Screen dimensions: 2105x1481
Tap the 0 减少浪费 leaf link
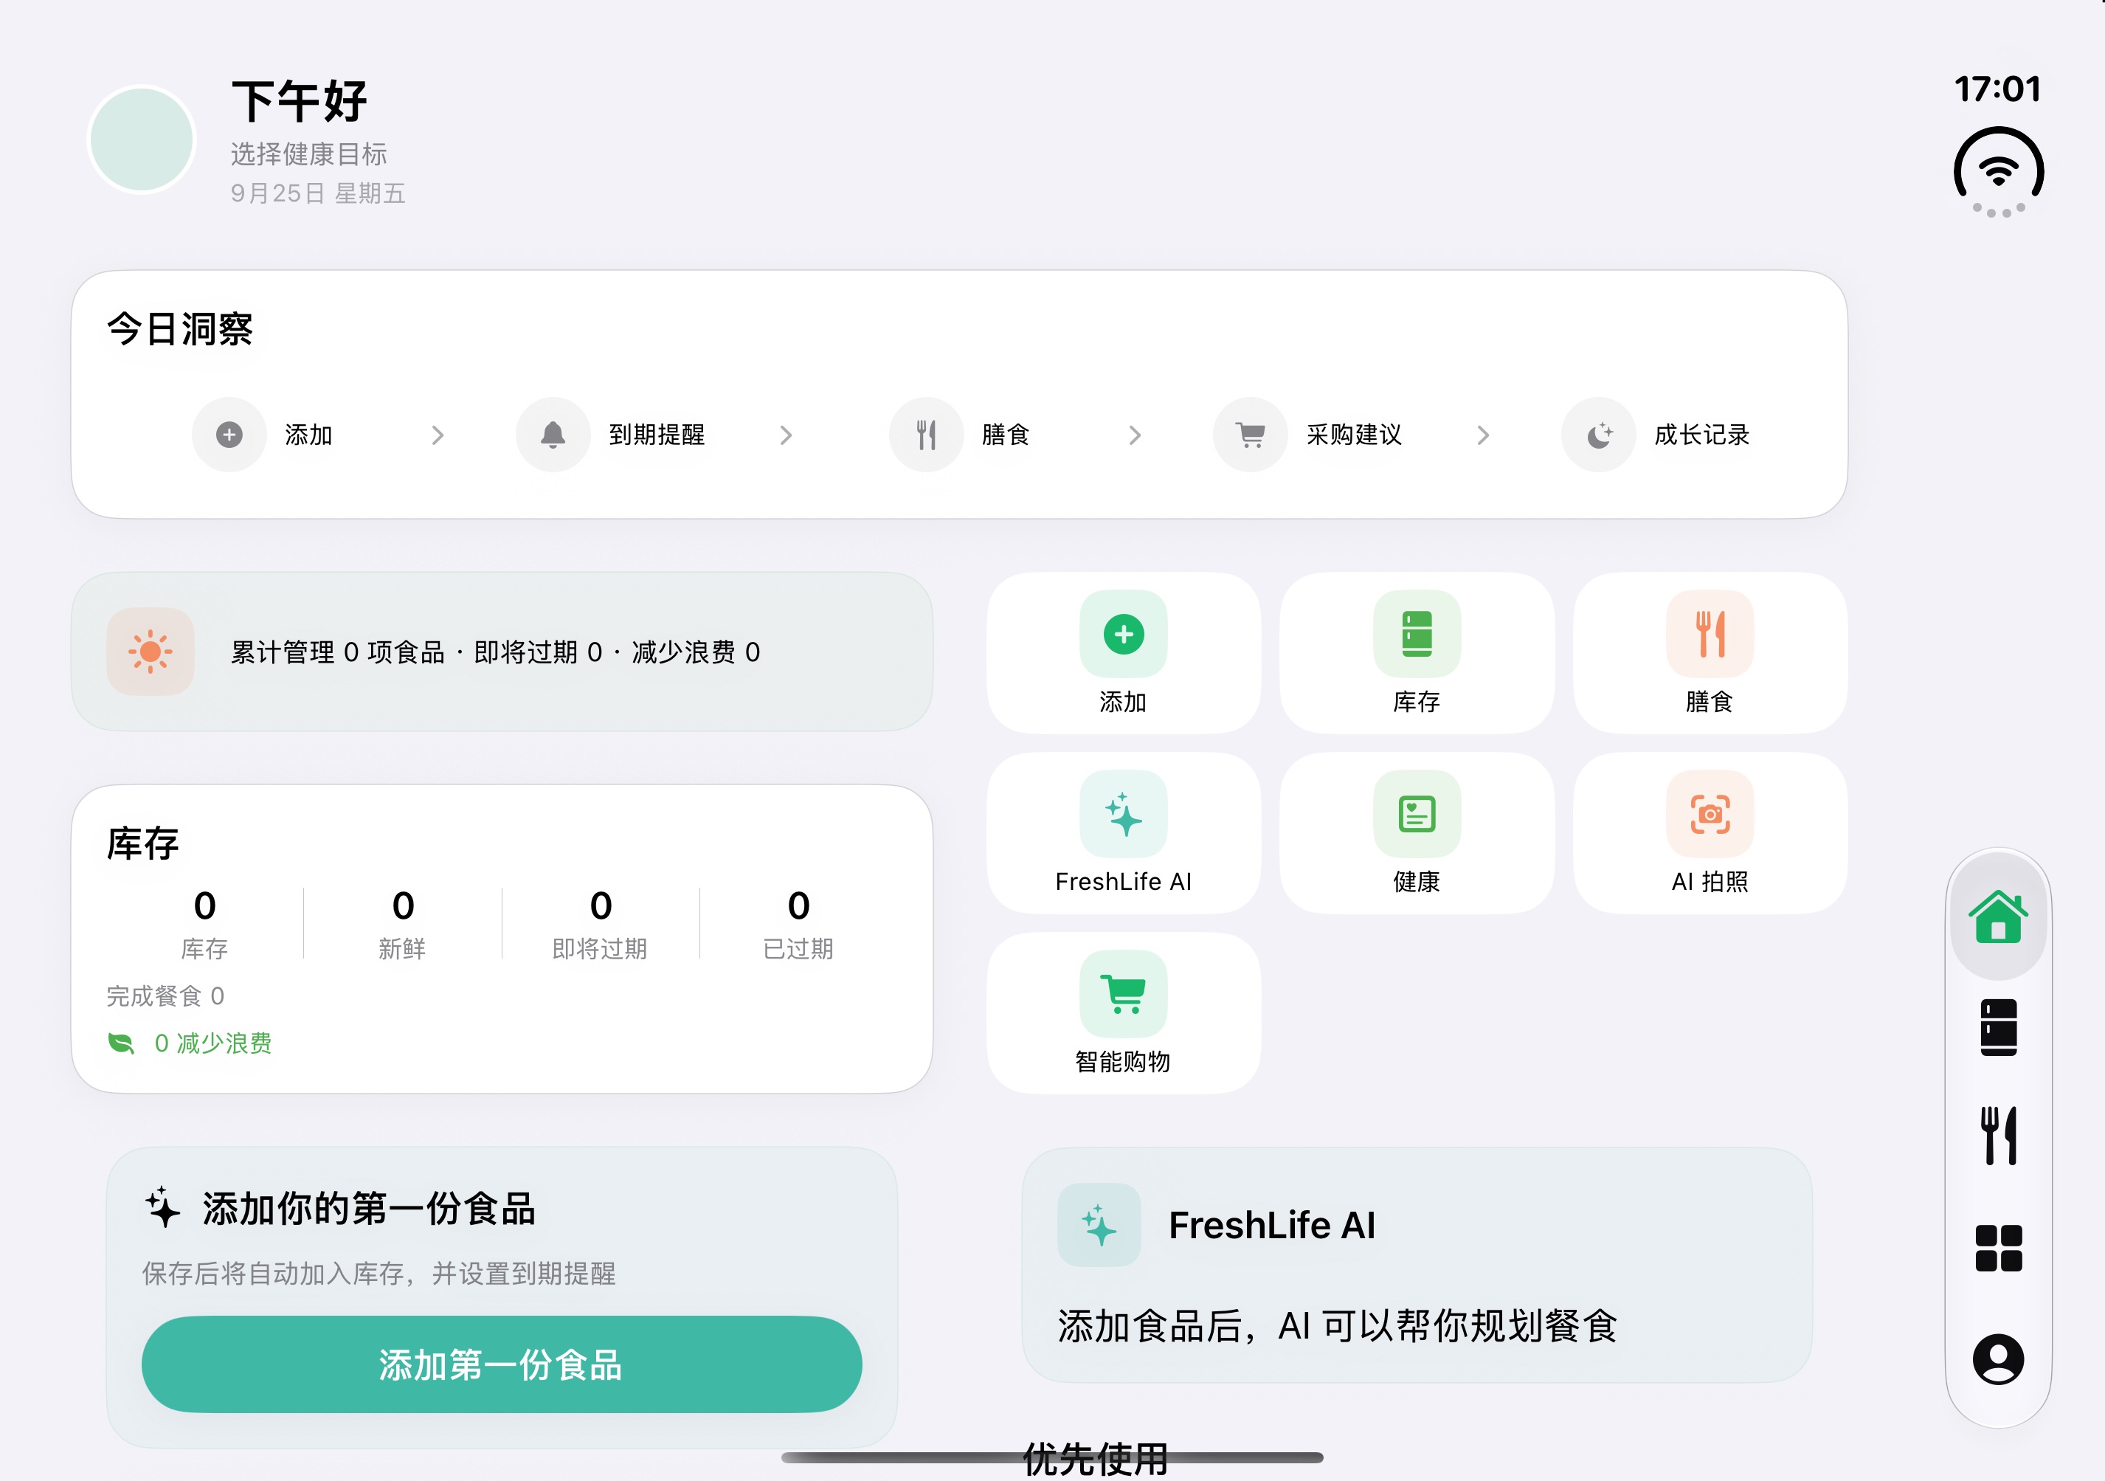click(x=190, y=1043)
